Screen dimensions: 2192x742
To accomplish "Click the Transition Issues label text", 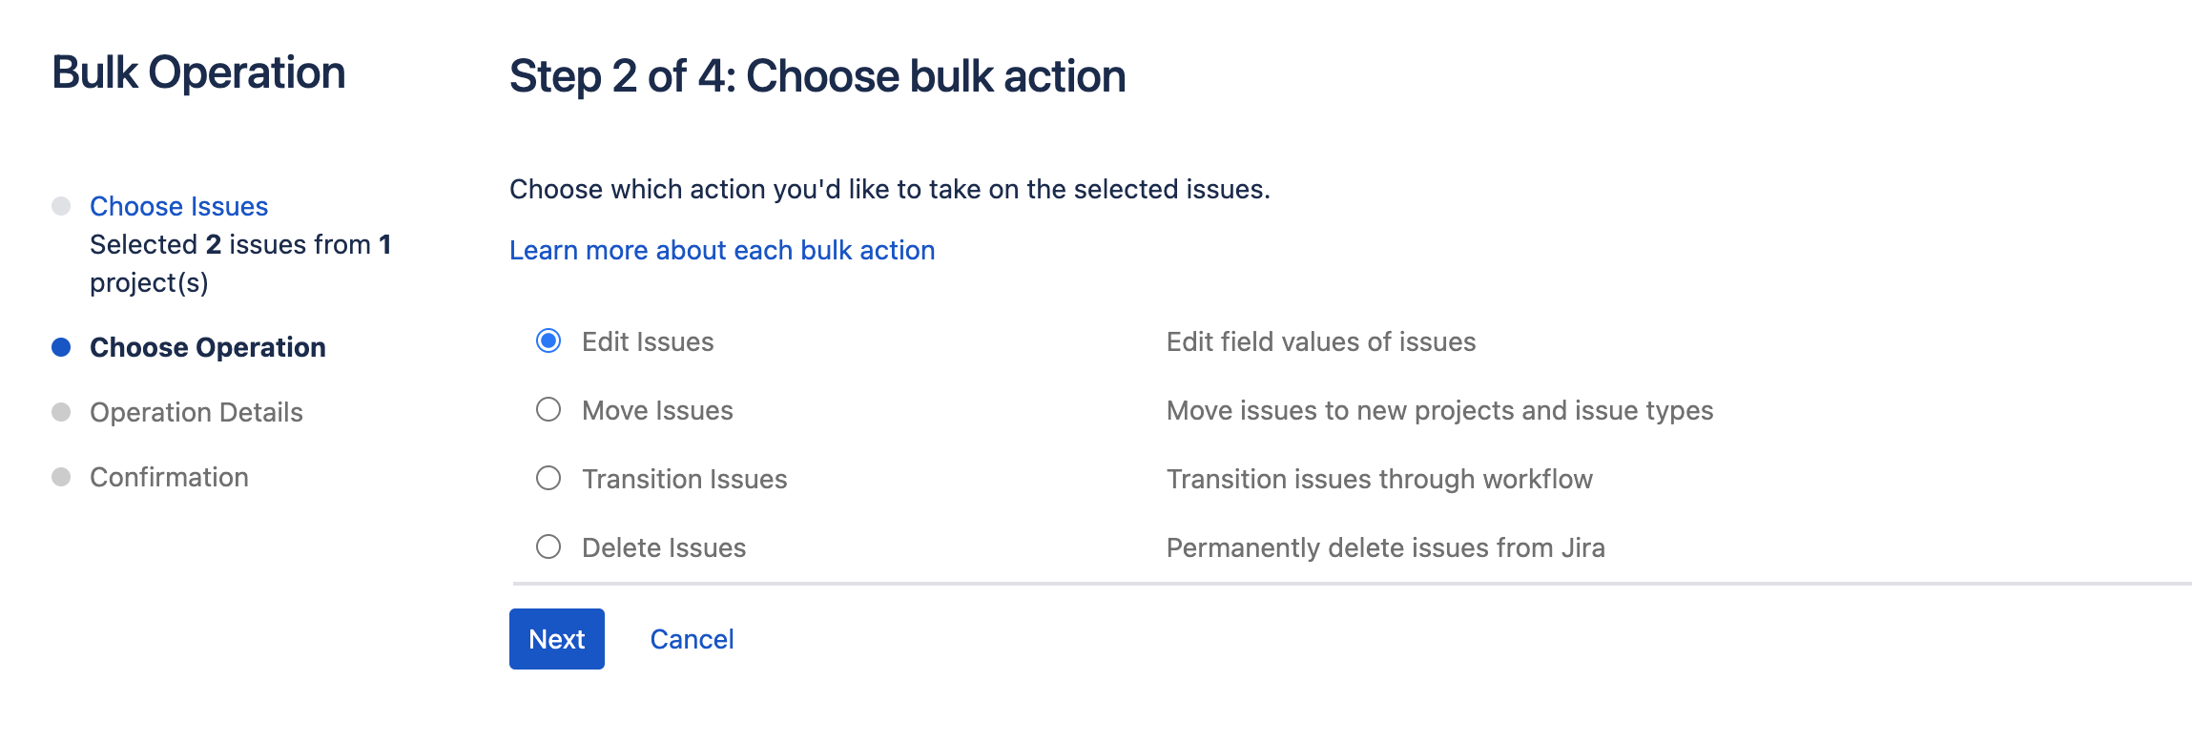I will point(684,479).
